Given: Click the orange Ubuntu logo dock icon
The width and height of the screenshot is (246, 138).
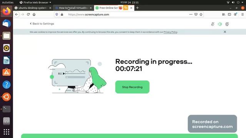Looking at the screenshot, I should tap(7, 97).
